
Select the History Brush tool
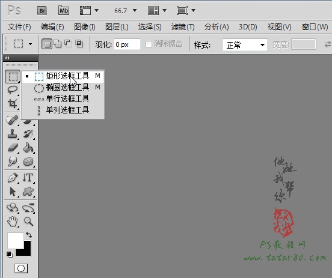(28, 134)
